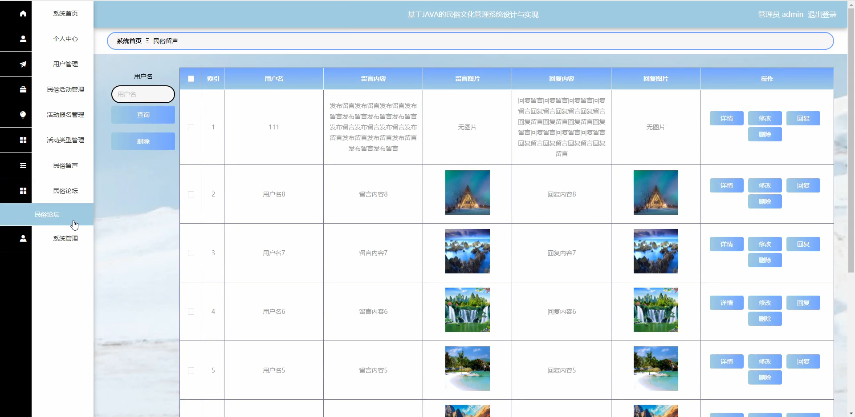Select highlighted 民俗论坛 submenu entry
855x417 pixels.
[x=47, y=214]
